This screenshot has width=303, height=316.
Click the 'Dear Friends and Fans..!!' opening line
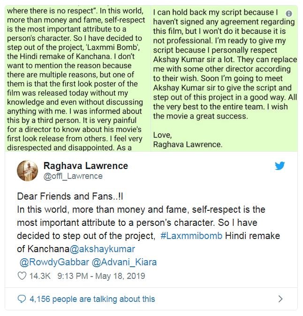pos(70,196)
